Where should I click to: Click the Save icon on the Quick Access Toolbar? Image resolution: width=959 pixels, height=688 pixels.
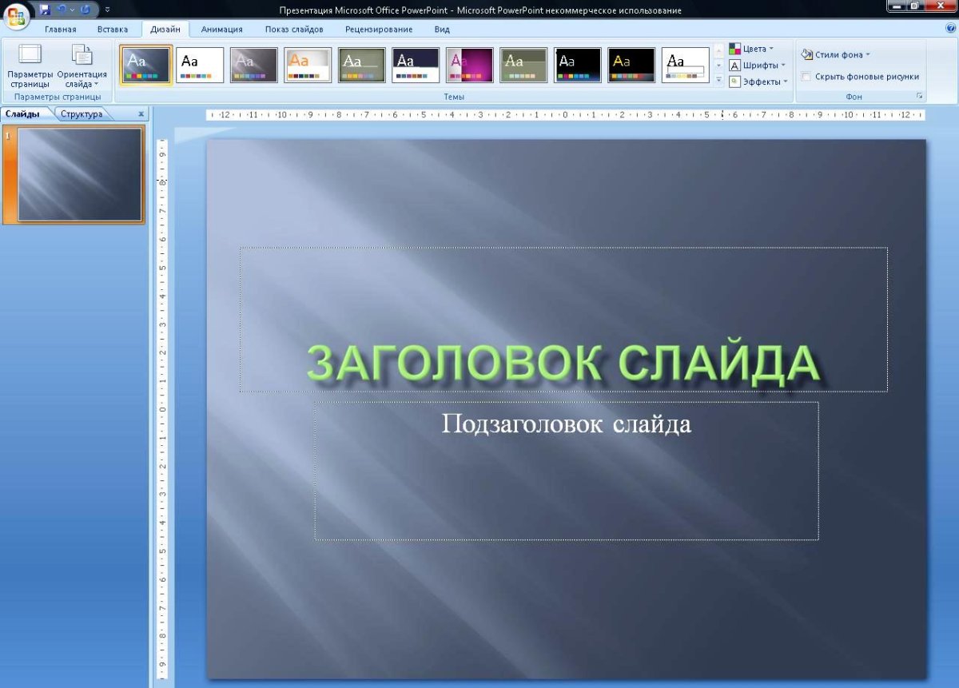[x=45, y=9]
